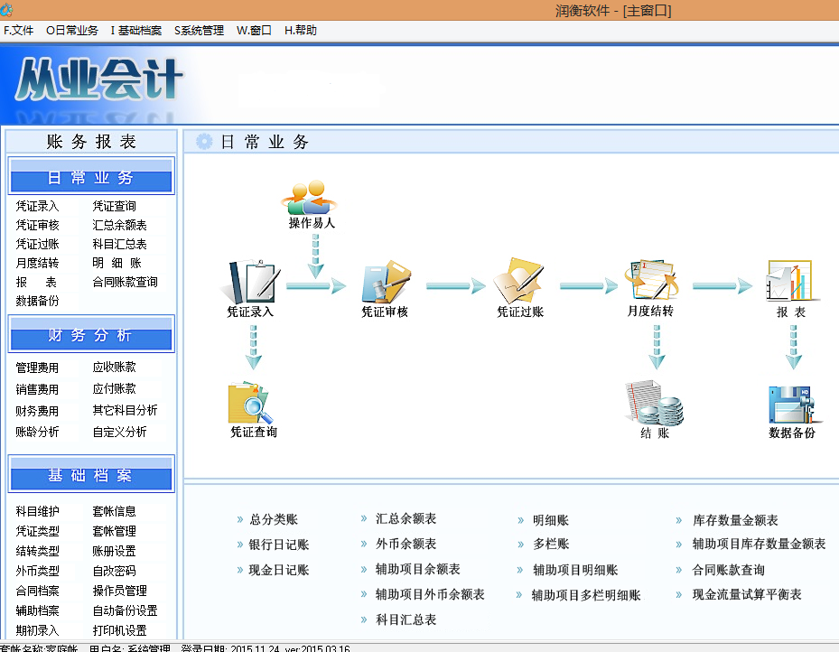Open 凭证类型 in 基础档案
The height and width of the screenshot is (652, 839).
click(x=37, y=531)
